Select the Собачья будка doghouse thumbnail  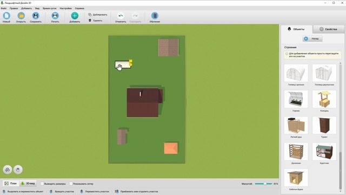pos(296,178)
